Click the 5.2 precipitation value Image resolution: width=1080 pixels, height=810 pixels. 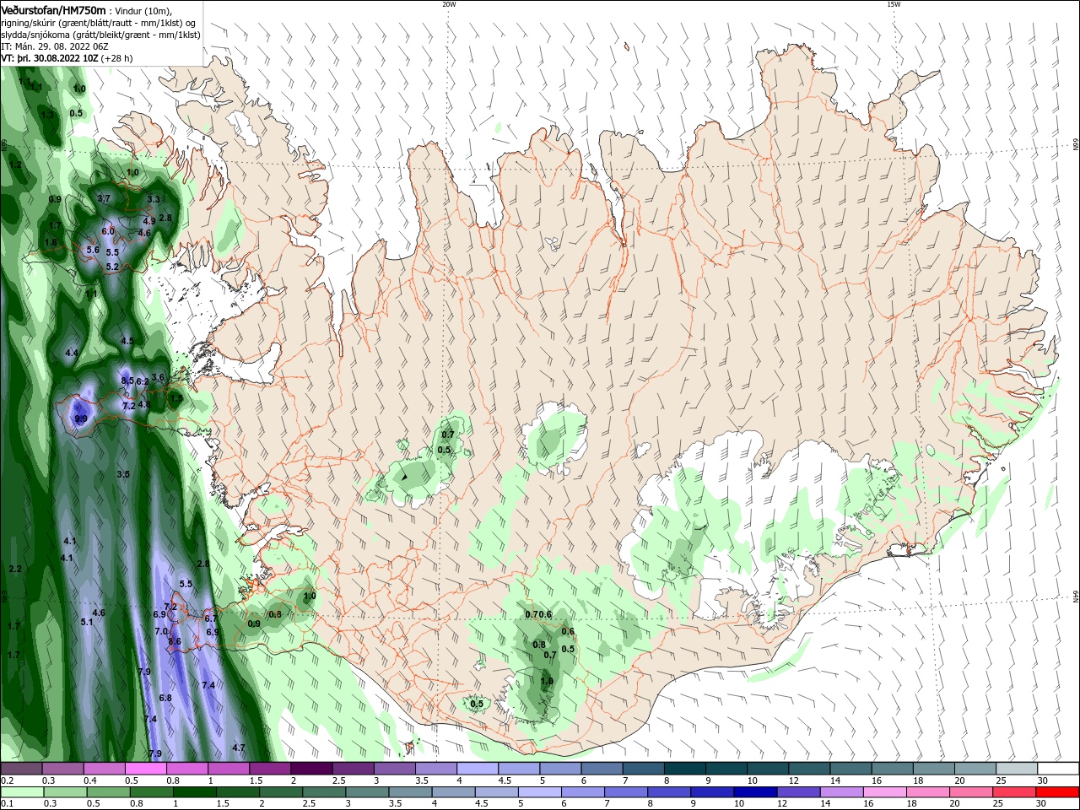click(x=112, y=267)
